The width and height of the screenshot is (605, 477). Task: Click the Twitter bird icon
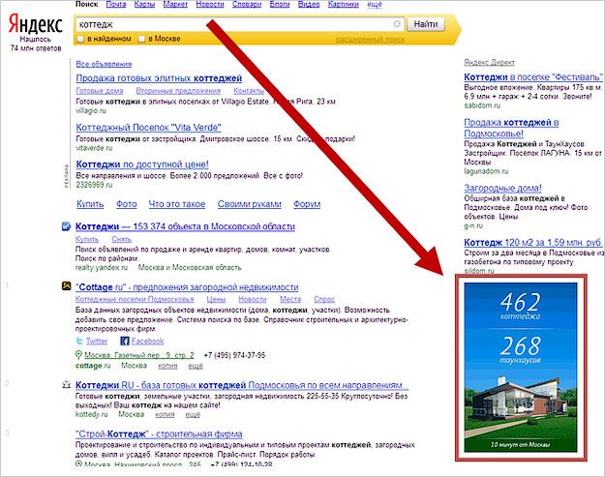[79, 341]
